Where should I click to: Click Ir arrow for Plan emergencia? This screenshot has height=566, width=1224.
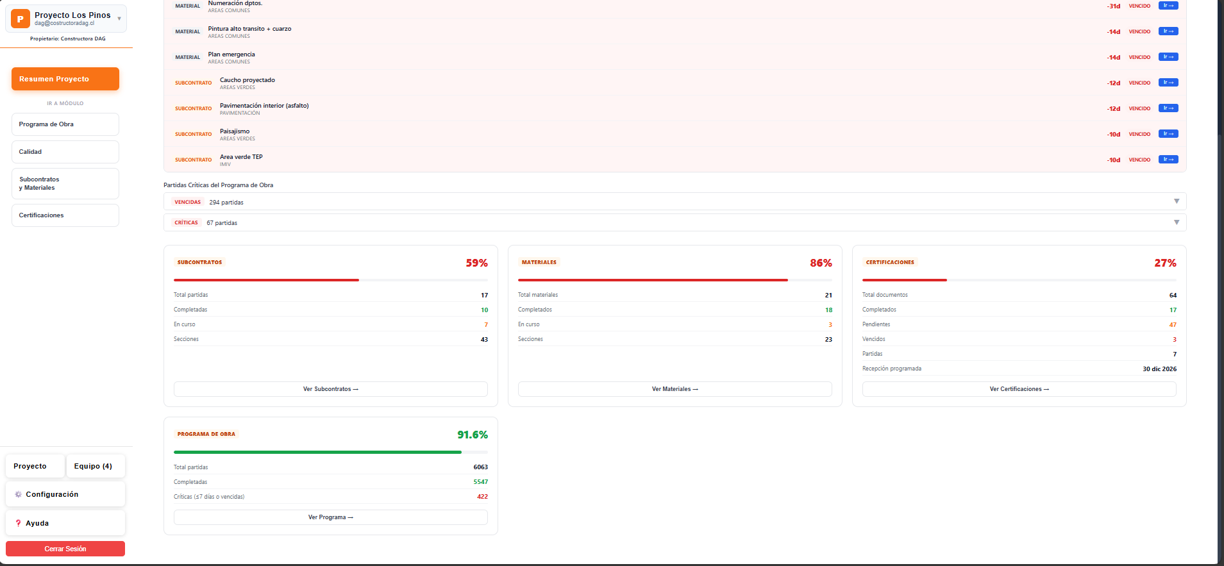tap(1168, 57)
